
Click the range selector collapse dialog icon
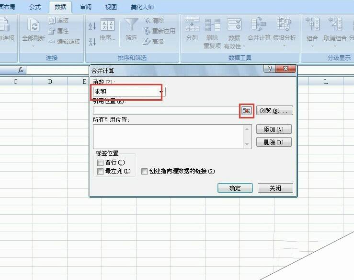[246, 110]
